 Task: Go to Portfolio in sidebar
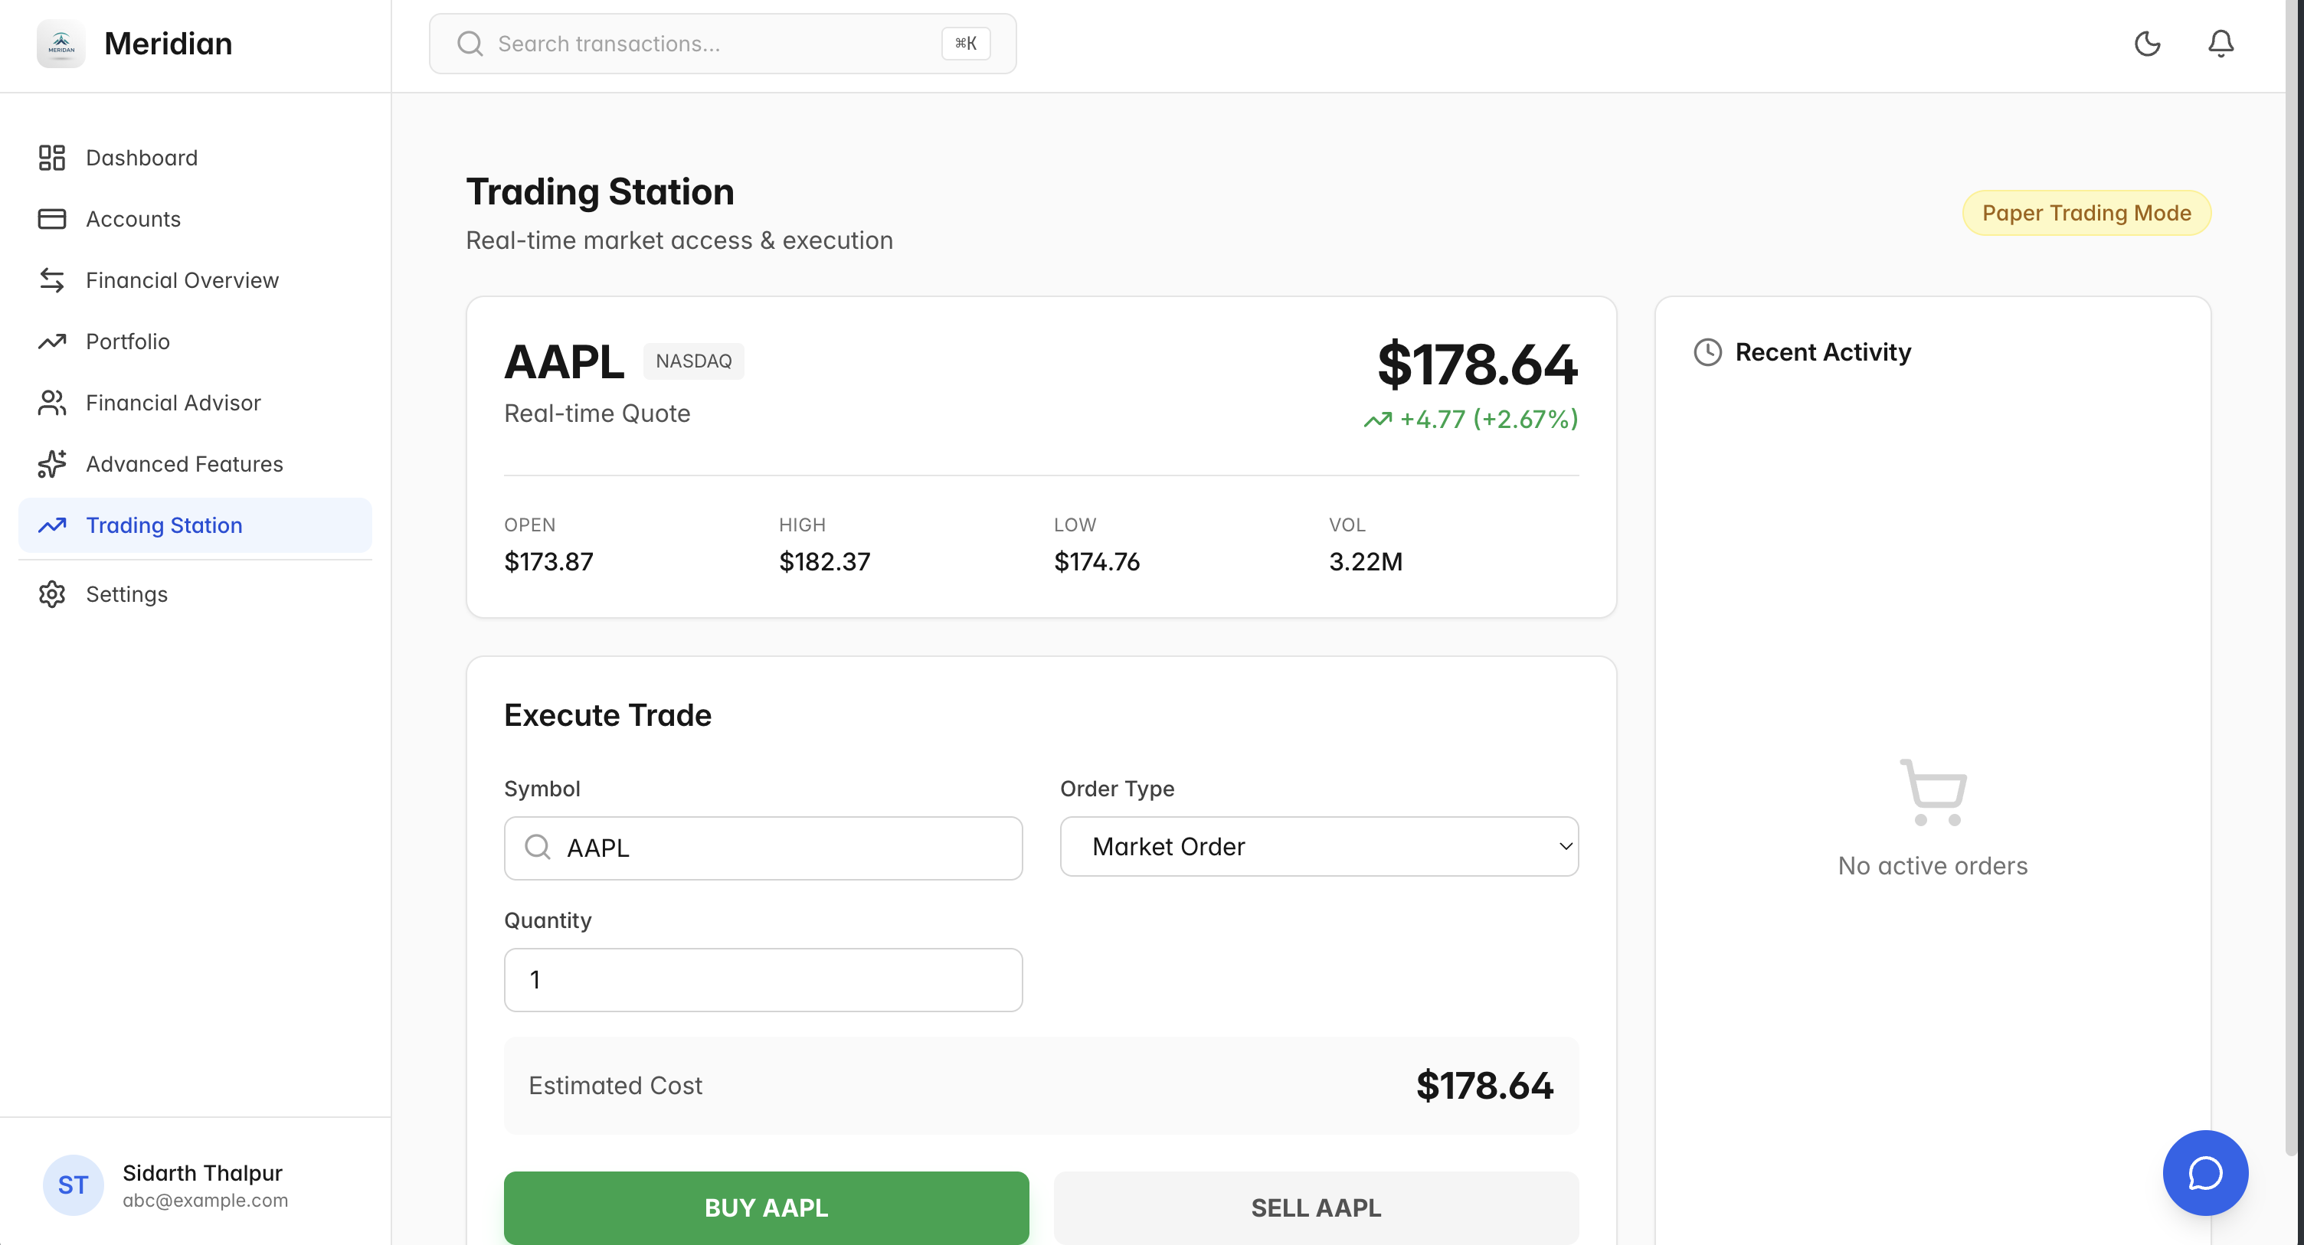coord(127,341)
